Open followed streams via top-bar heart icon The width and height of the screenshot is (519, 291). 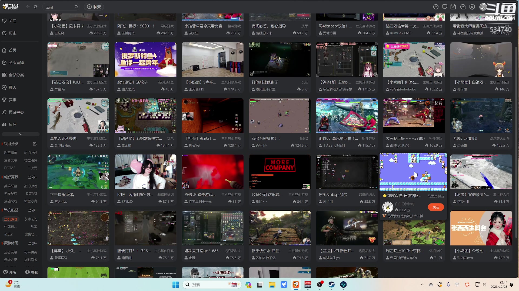click(x=445, y=7)
